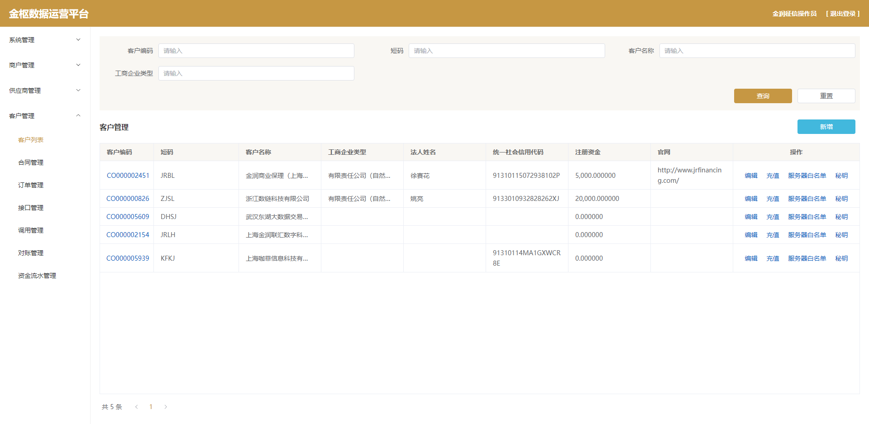Open 服务器白名单 for the DHSJ row
The height and width of the screenshot is (424, 869).
pyautogui.click(x=807, y=217)
